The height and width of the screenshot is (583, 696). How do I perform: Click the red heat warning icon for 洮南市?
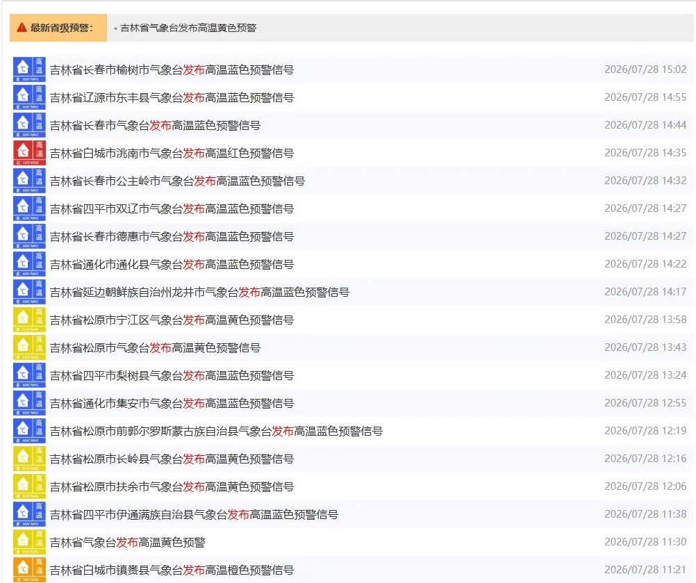coord(29,153)
